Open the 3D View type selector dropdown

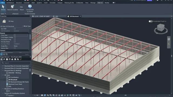pyautogui.click(x=30, y=21)
